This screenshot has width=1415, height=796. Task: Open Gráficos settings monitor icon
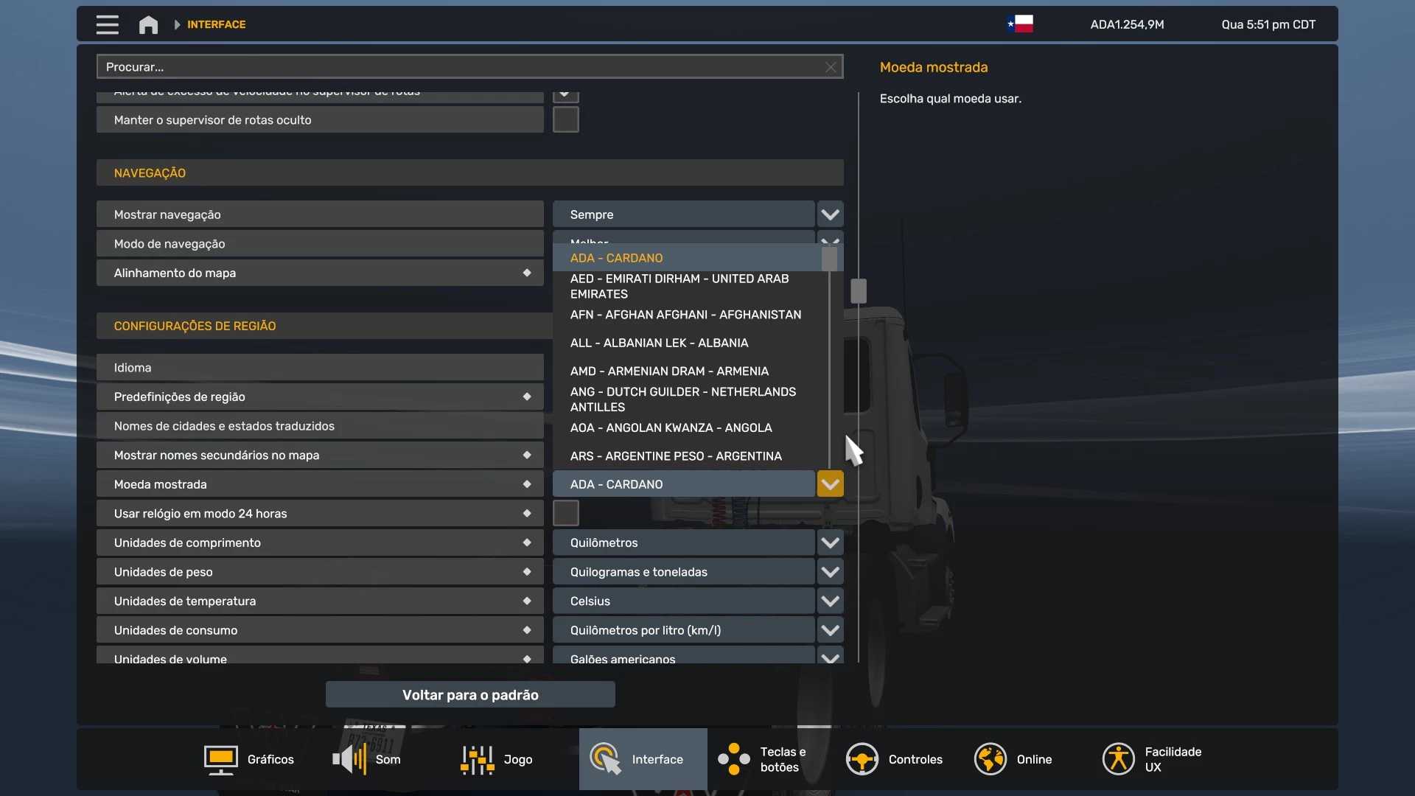(x=220, y=759)
